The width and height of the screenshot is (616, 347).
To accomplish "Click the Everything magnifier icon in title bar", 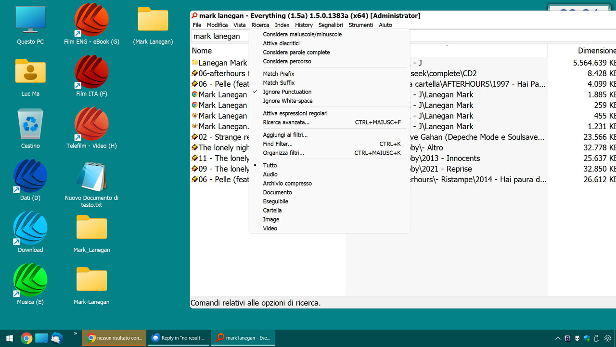I will tap(194, 15).
